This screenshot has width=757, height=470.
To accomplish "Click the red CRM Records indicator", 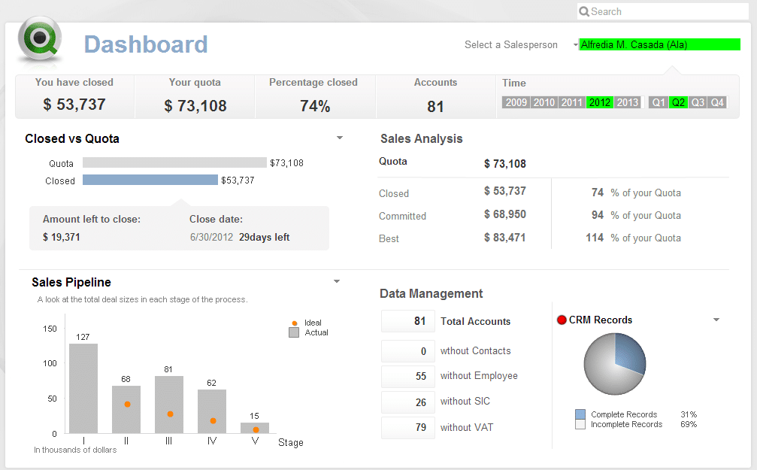I will 561,320.
